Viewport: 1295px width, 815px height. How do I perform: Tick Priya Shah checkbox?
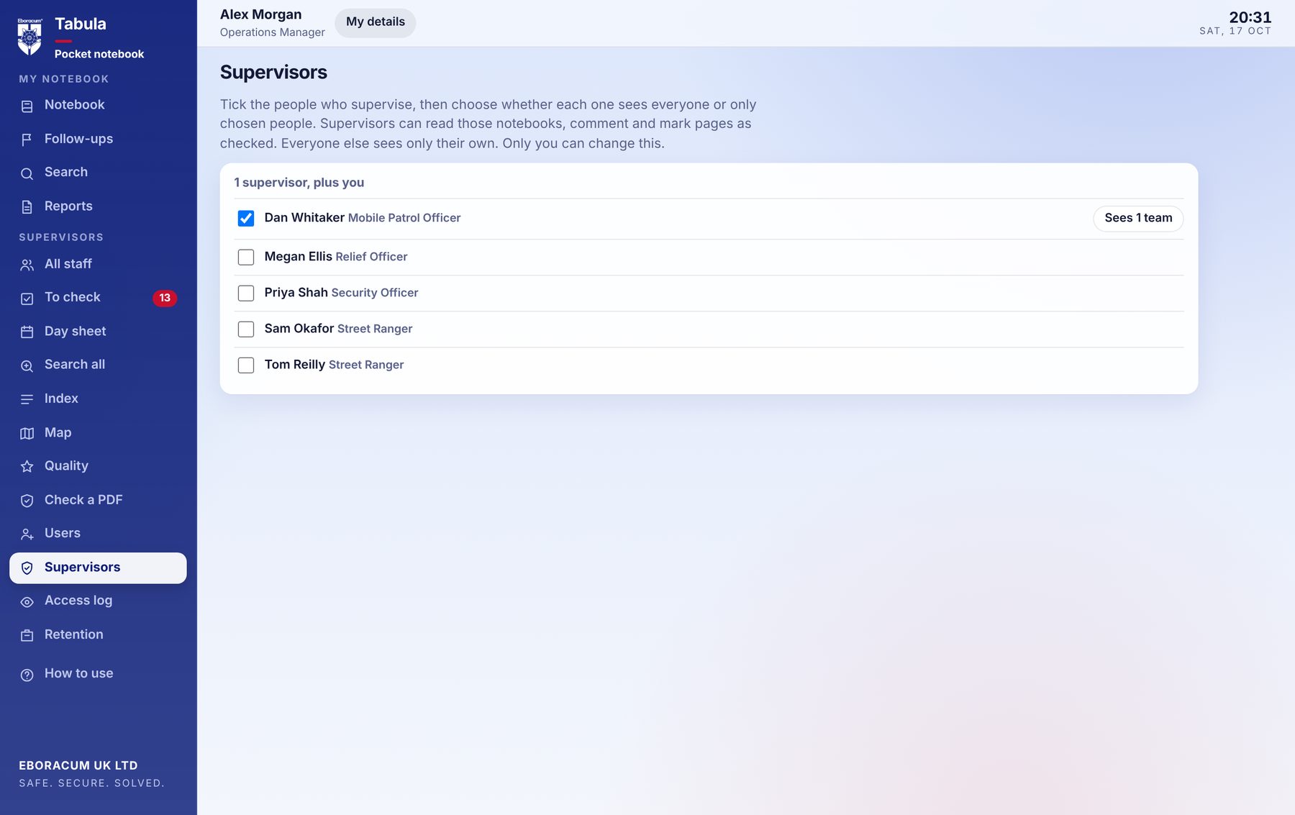[x=246, y=293]
